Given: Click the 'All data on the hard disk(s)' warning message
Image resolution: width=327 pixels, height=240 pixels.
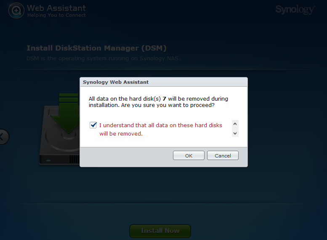Looking at the screenshot, I should tap(158, 102).
